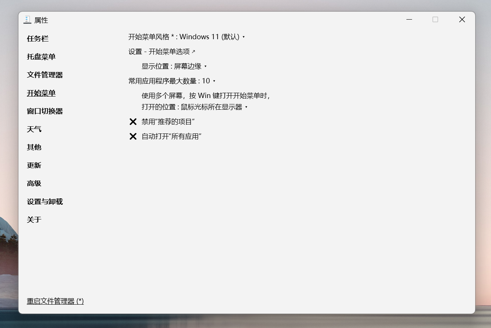491x328 pixels.
Task: Open the 开始菜单风格 dropdown
Action: [x=187, y=37]
